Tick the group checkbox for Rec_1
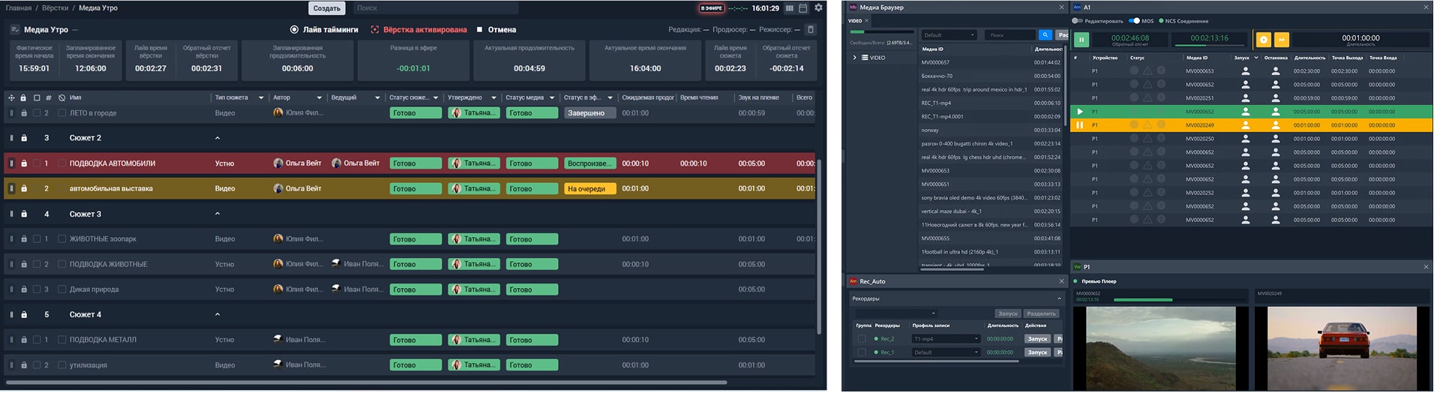This screenshot has height=393, width=1440. point(862,352)
